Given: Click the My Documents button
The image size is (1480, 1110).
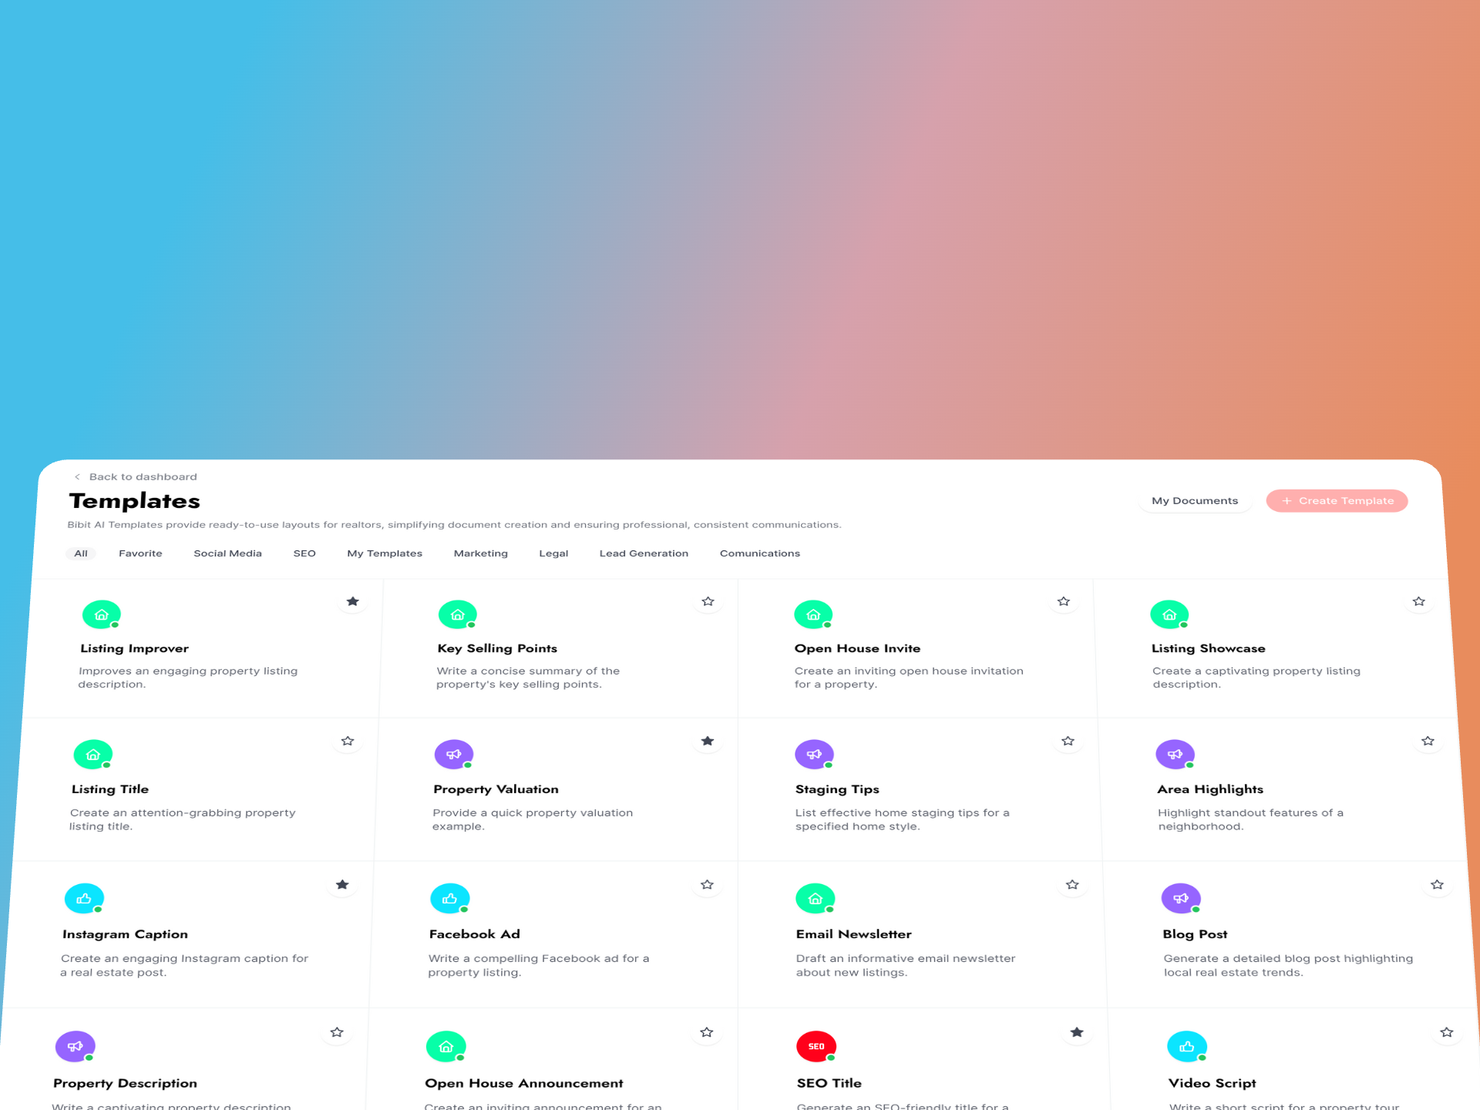Looking at the screenshot, I should (x=1193, y=500).
